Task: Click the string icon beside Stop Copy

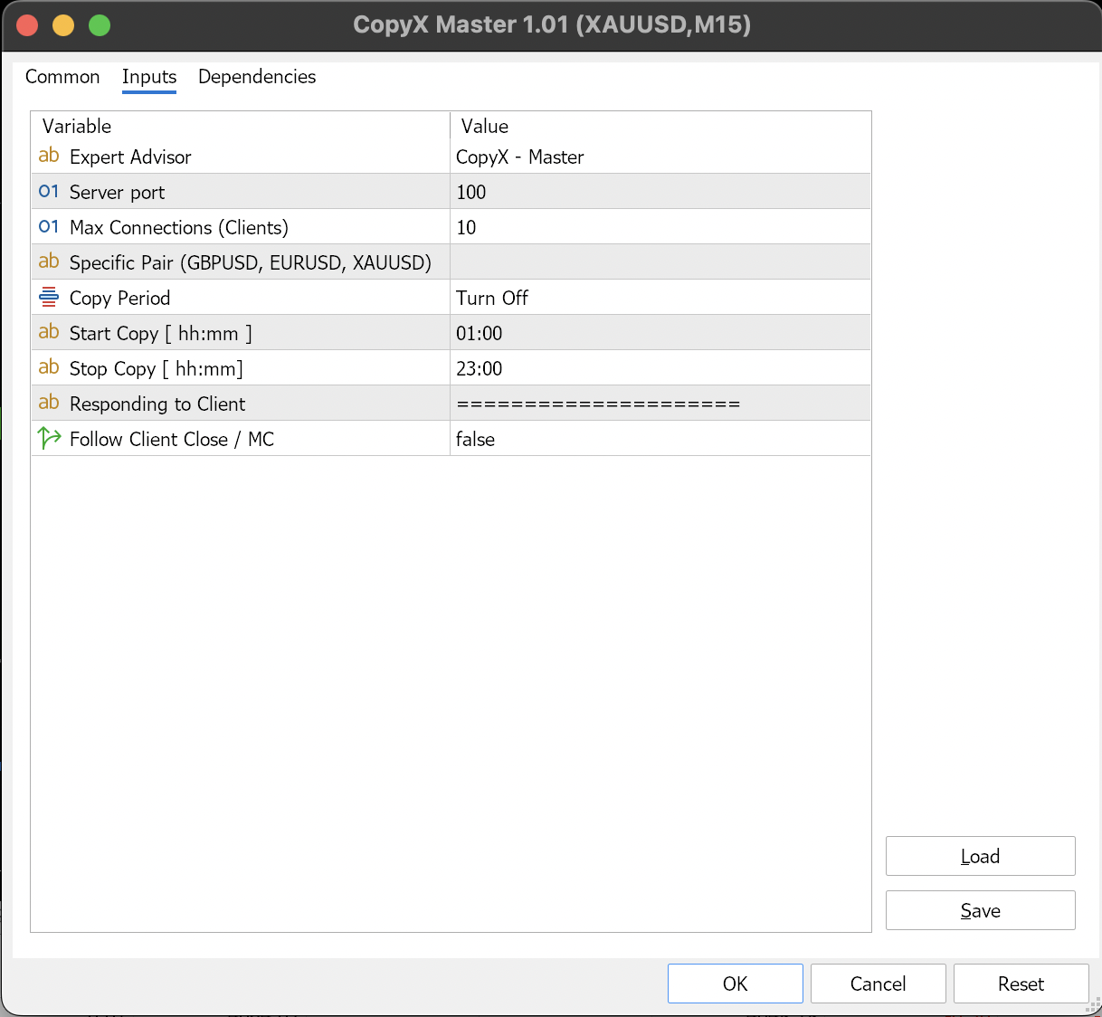Action: [49, 368]
